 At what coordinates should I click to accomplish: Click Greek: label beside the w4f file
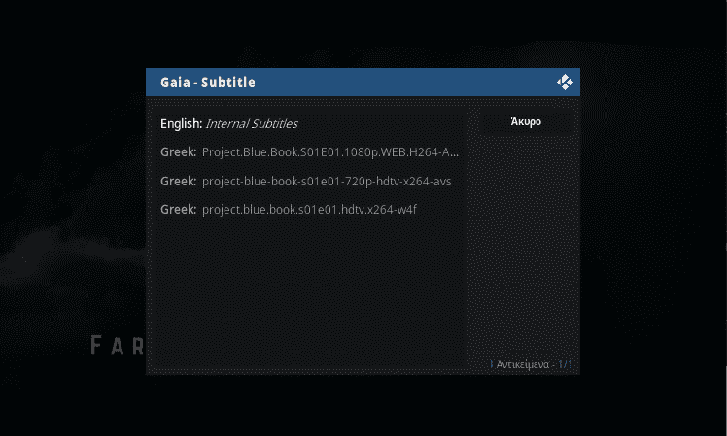(x=179, y=210)
